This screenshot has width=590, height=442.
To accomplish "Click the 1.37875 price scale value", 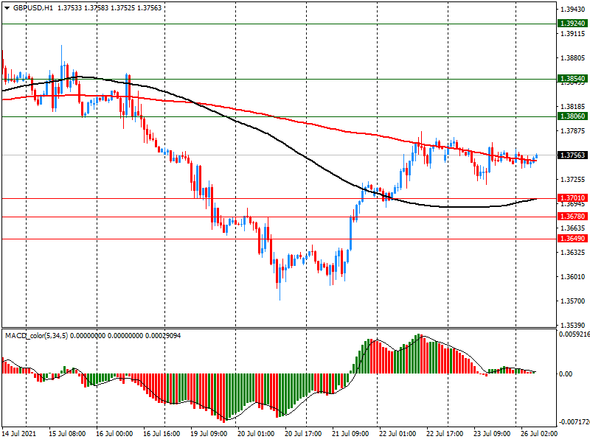I will (573, 131).
